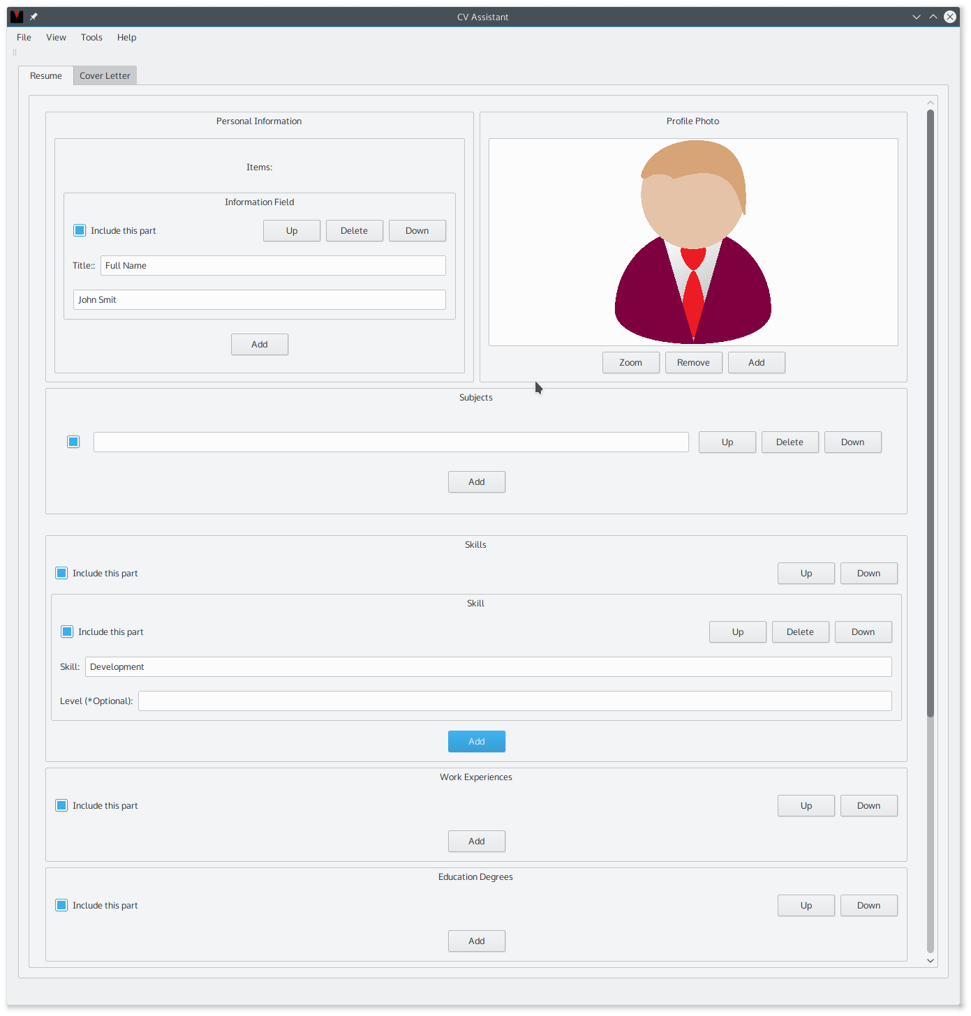Screen dimensions: 971x1016
Task: Click the profile photo preview
Action: point(693,242)
